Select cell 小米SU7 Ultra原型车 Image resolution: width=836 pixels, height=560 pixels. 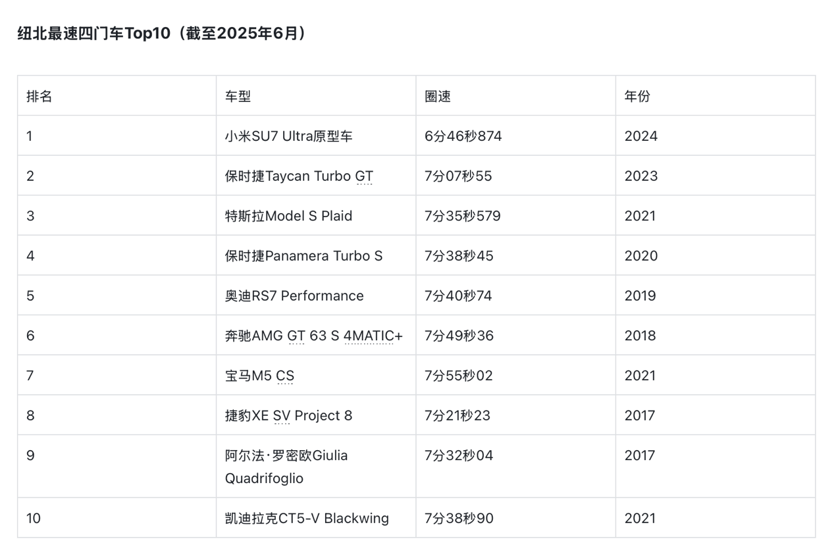click(316, 136)
